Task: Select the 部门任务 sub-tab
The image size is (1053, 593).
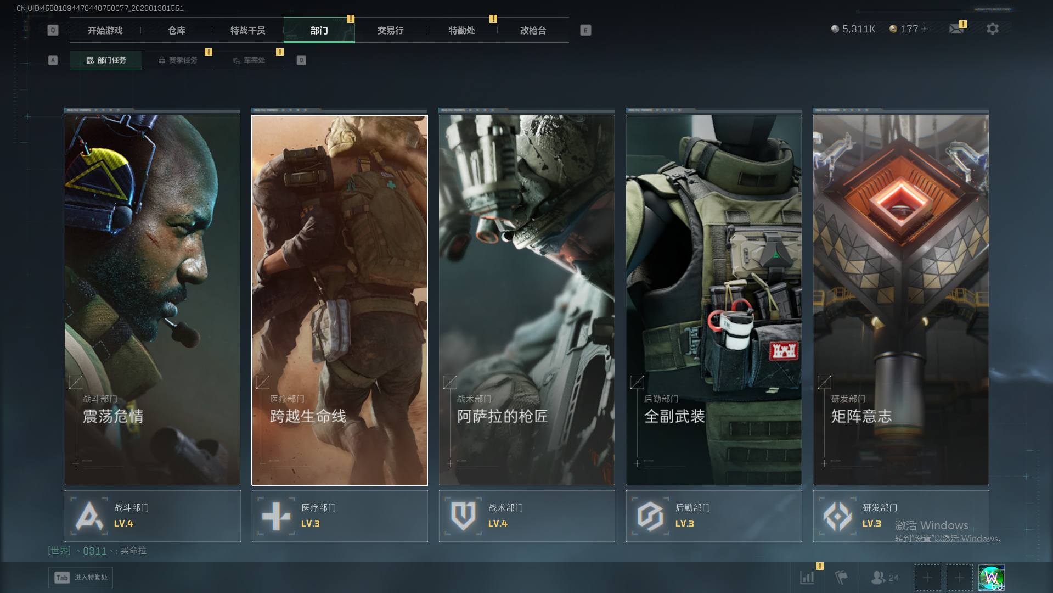Action: [106, 60]
